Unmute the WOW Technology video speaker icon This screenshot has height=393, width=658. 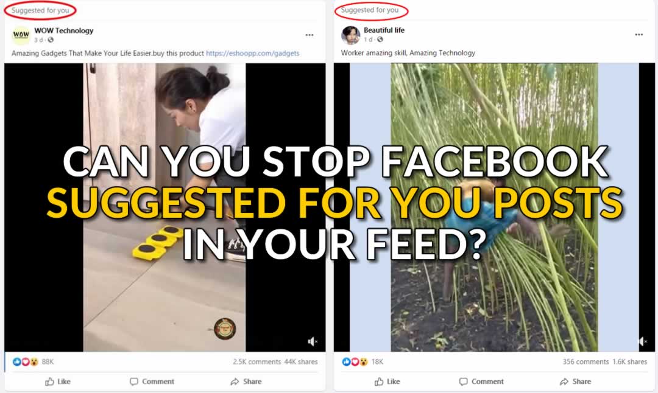[312, 341]
